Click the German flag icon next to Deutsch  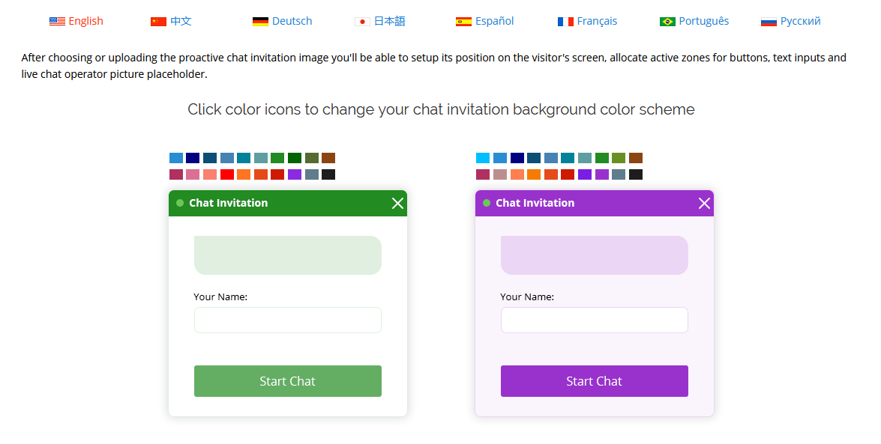[261, 21]
